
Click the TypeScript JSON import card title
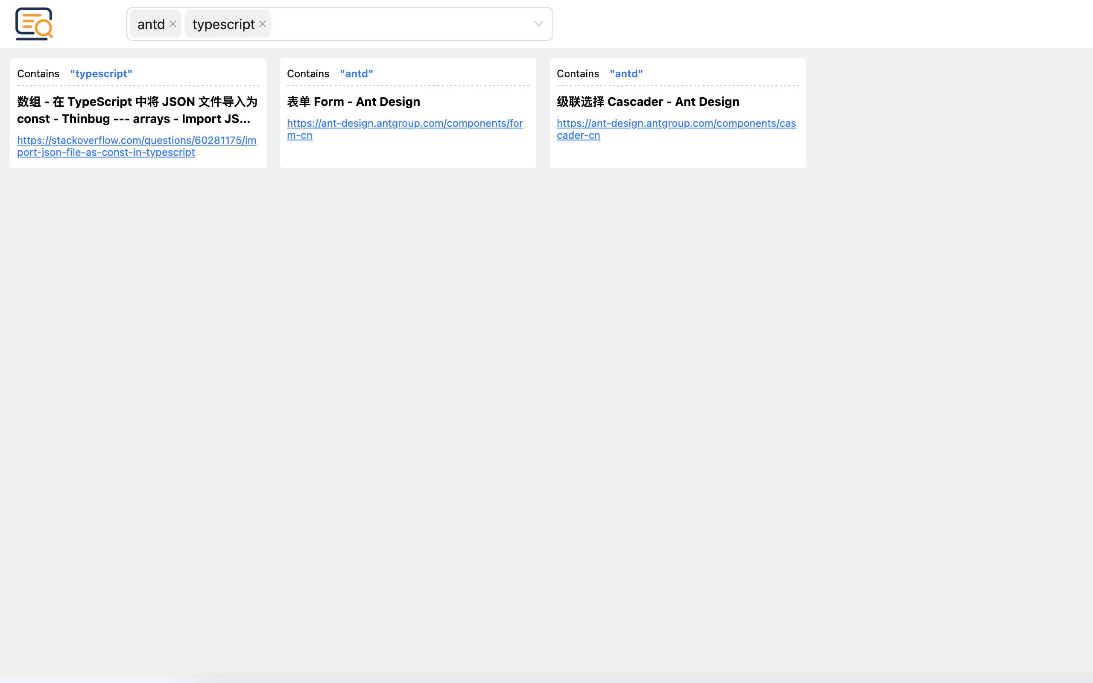(x=137, y=110)
